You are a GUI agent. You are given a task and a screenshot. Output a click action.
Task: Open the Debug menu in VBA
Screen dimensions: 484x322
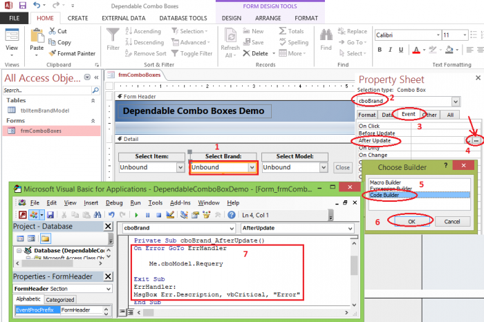(x=114, y=202)
